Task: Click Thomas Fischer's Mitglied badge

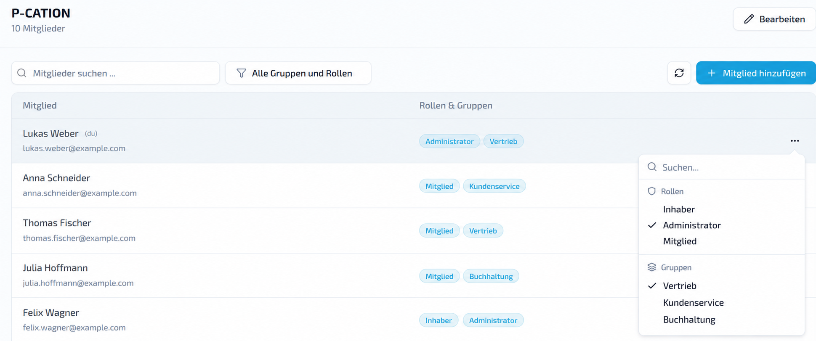Action: [439, 231]
